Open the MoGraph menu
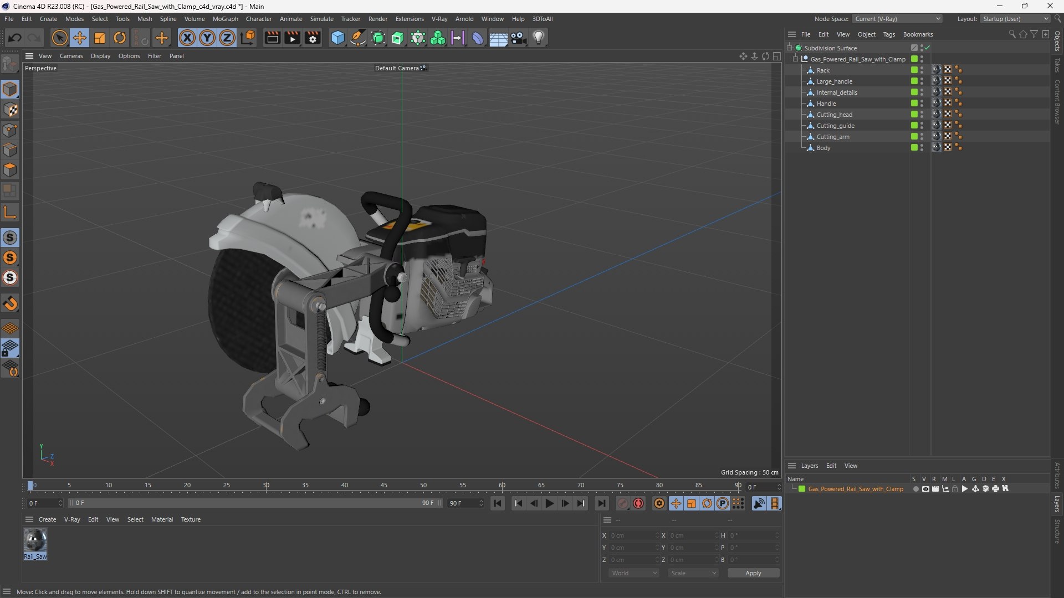Image resolution: width=1064 pixels, height=598 pixels. click(225, 19)
